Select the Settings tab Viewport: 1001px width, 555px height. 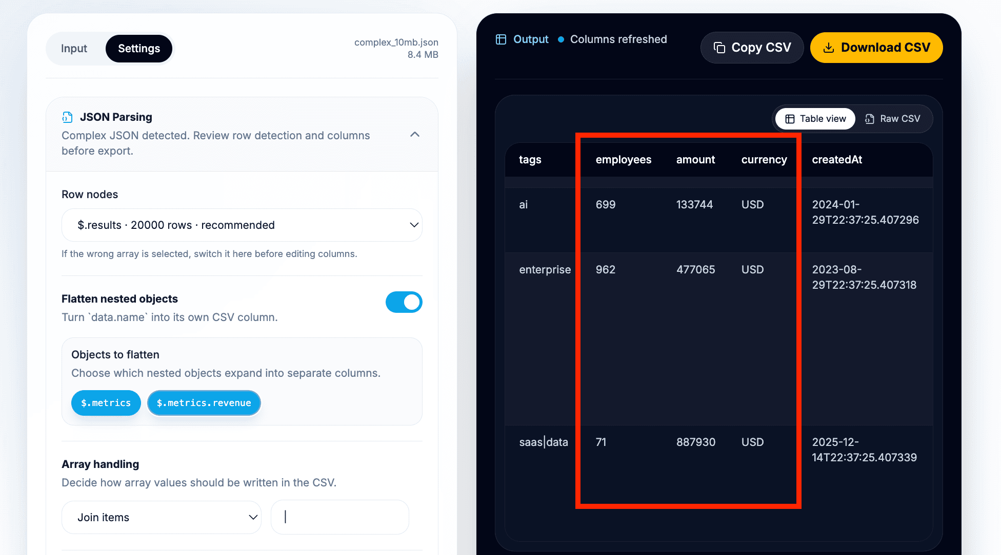[x=139, y=49]
